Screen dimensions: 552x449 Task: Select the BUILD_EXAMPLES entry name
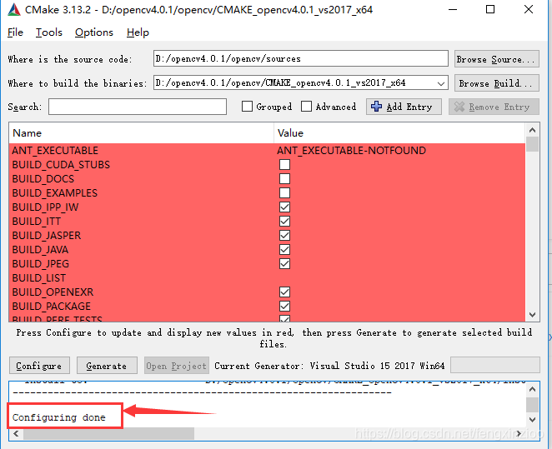click(54, 192)
